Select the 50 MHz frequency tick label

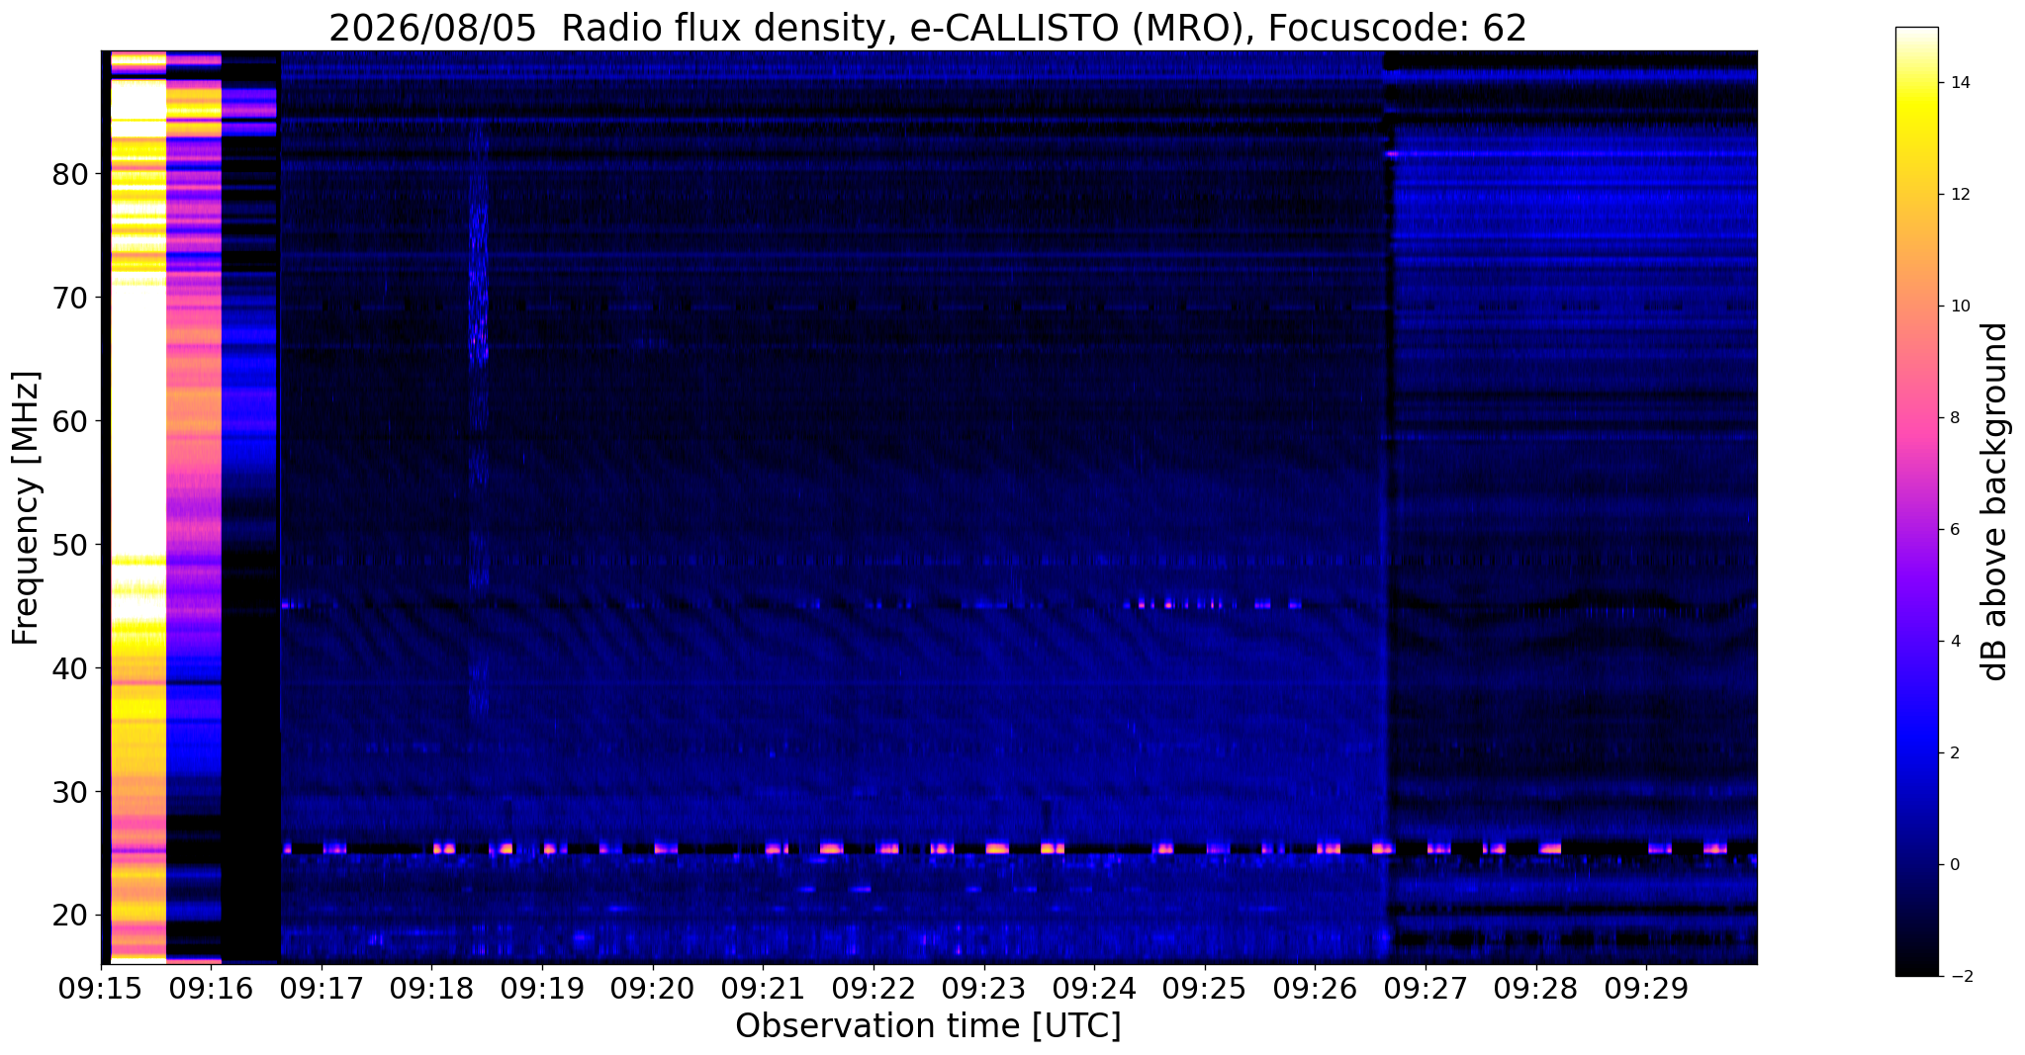pos(70,545)
